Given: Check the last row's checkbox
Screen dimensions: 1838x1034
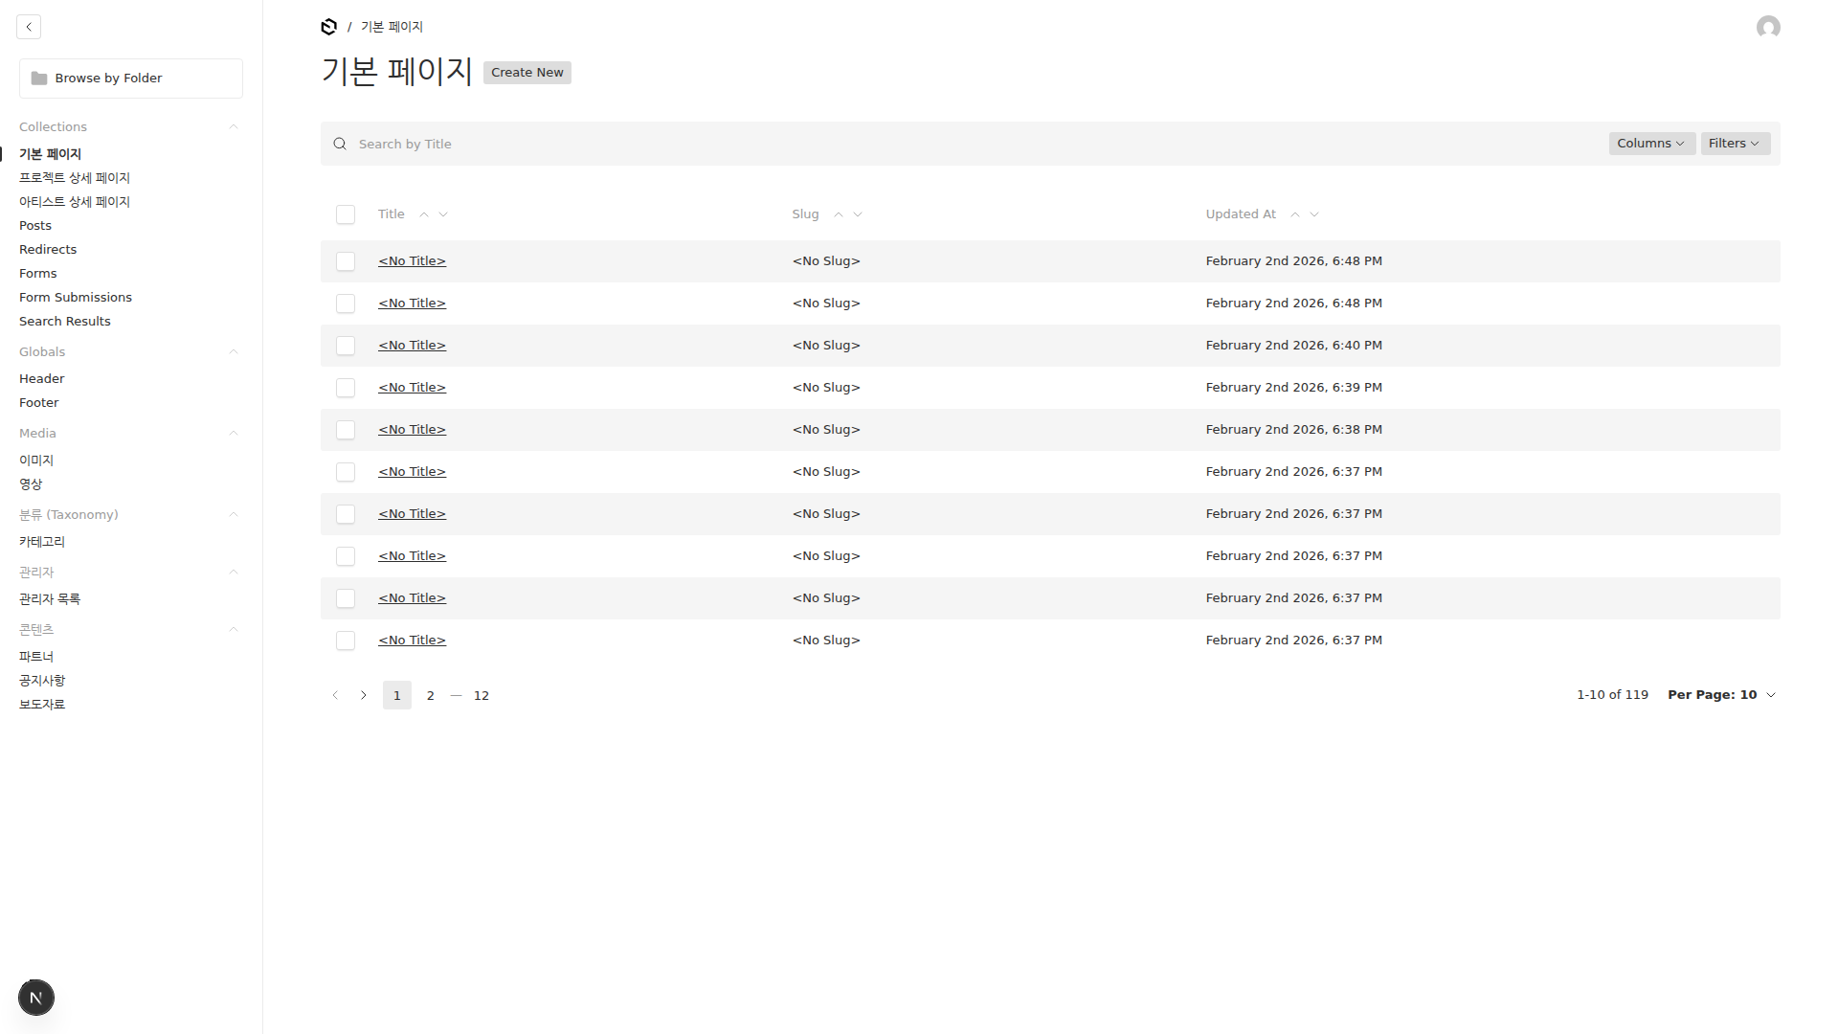Looking at the screenshot, I should (346, 641).
